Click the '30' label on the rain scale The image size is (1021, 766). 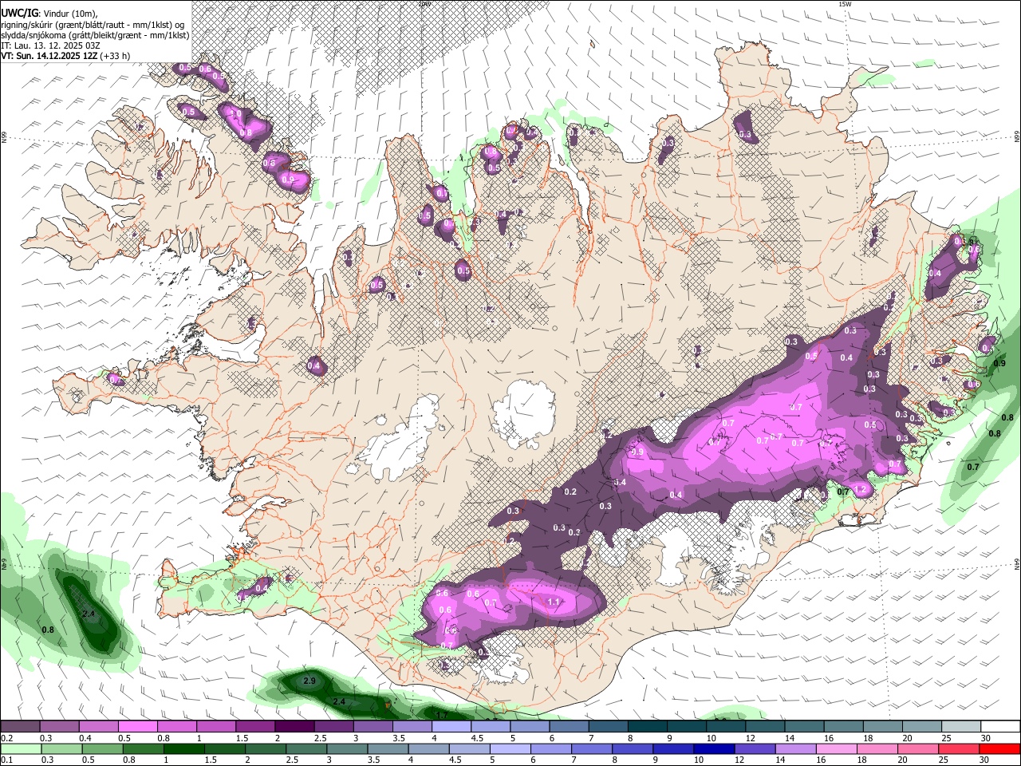(984, 760)
